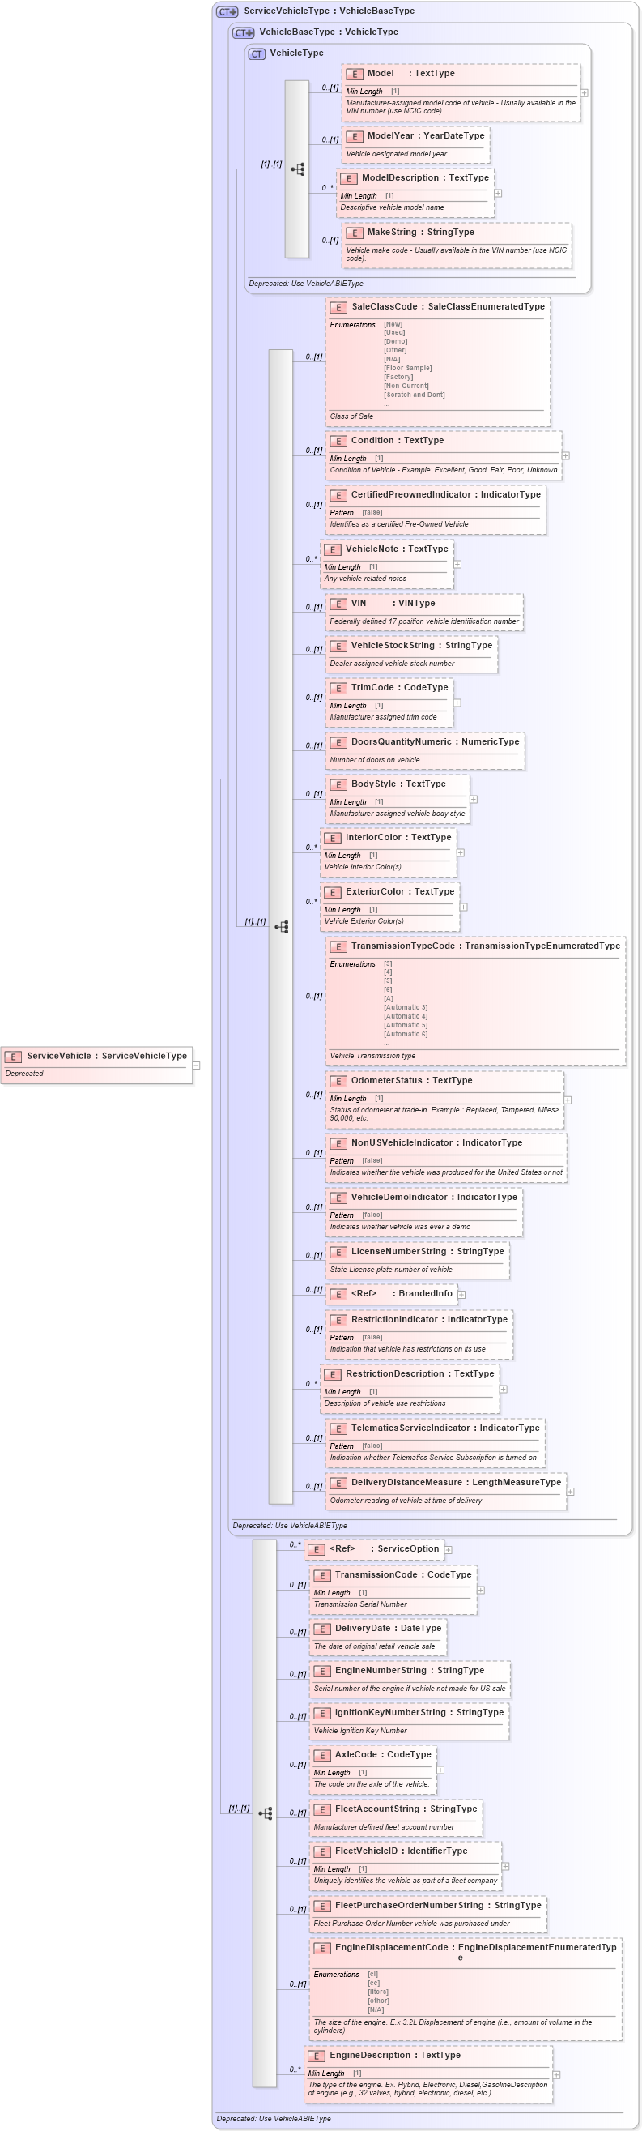The height and width of the screenshot is (2131, 642).
Task: Click the LicenseNumberString E icon
Action: (338, 1252)
